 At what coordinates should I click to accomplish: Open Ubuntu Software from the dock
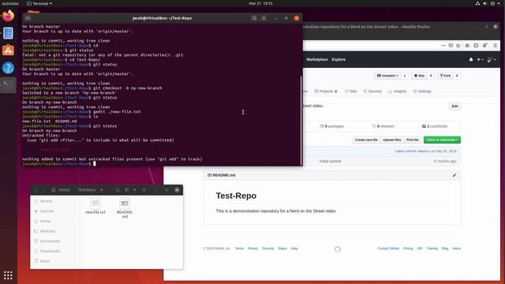pos(8,50)
